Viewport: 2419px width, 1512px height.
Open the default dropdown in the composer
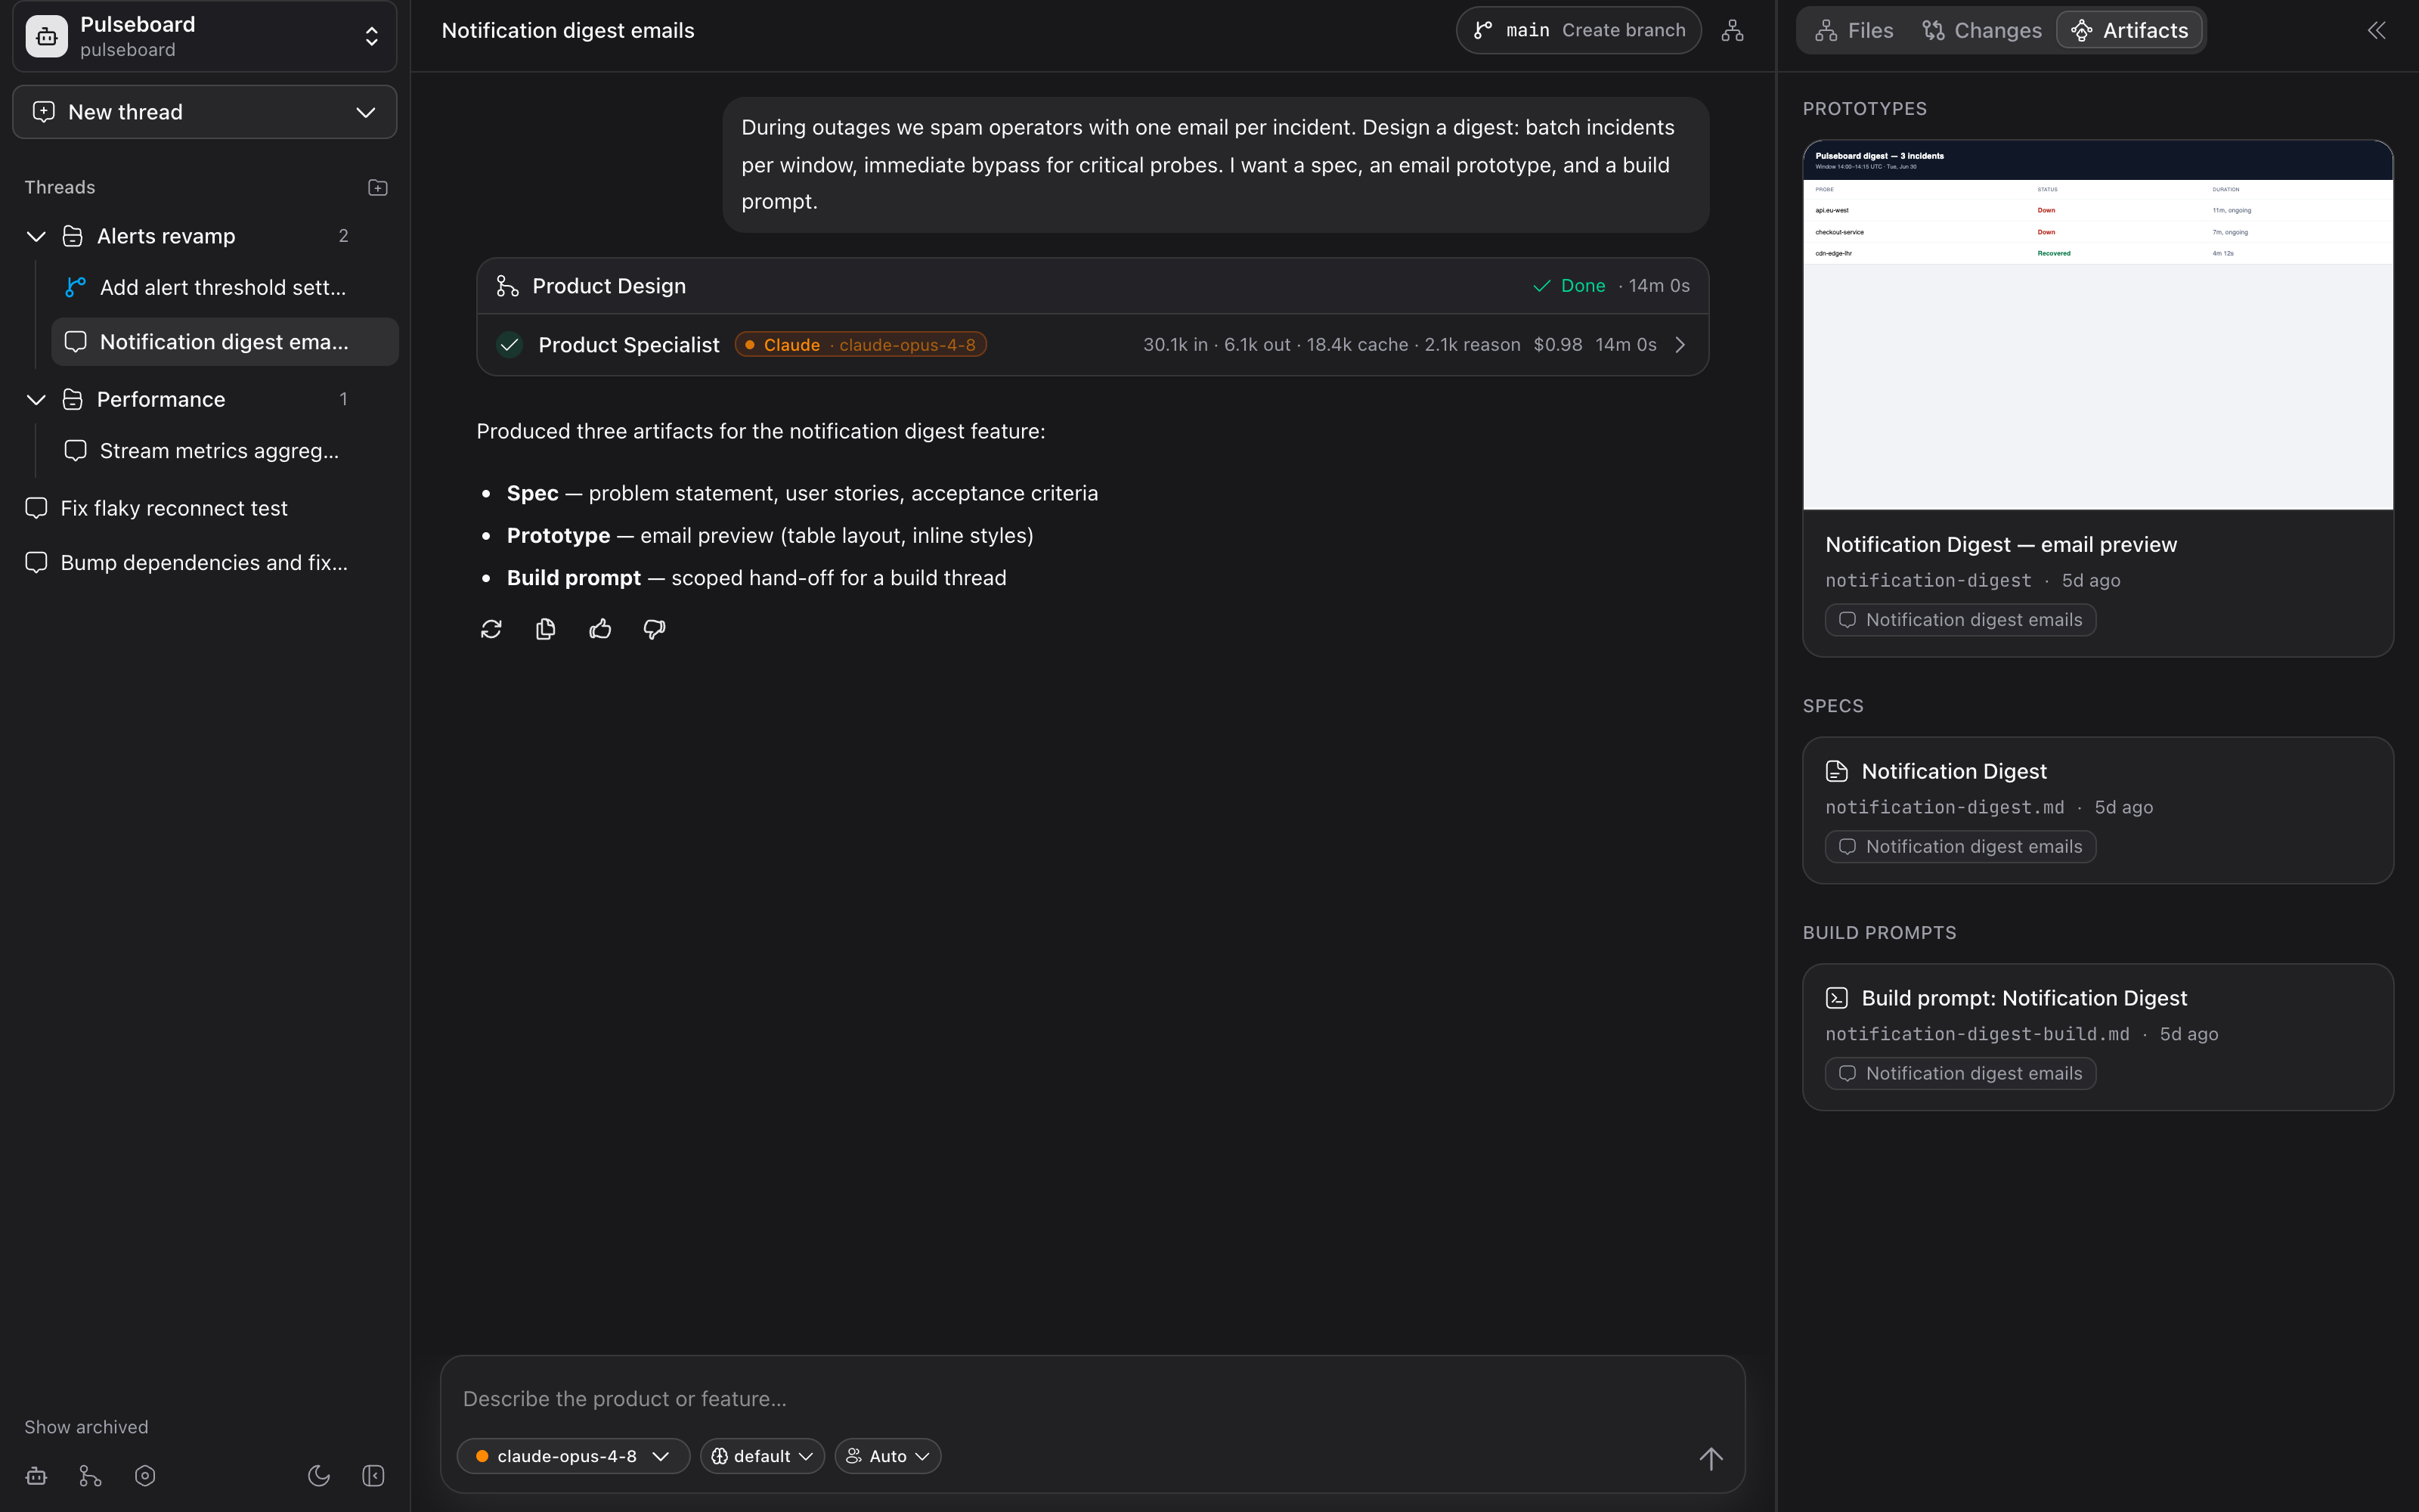[x=762, y=1456]
